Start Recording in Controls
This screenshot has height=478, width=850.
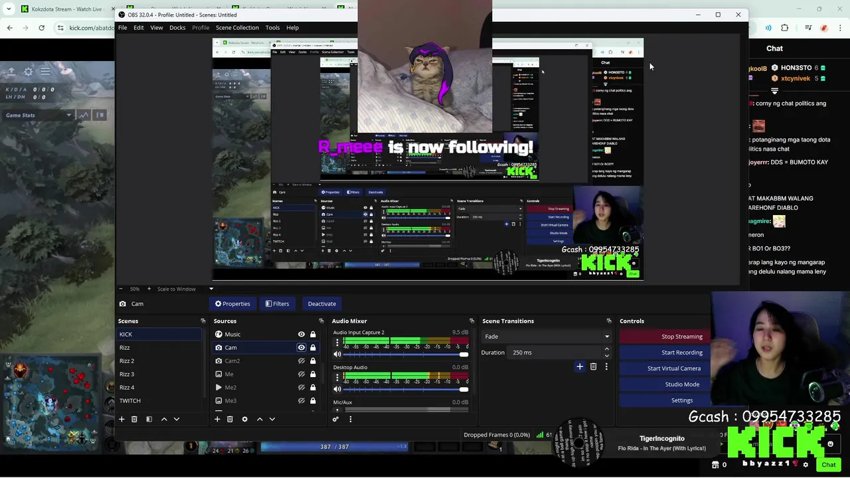[664, 353]
